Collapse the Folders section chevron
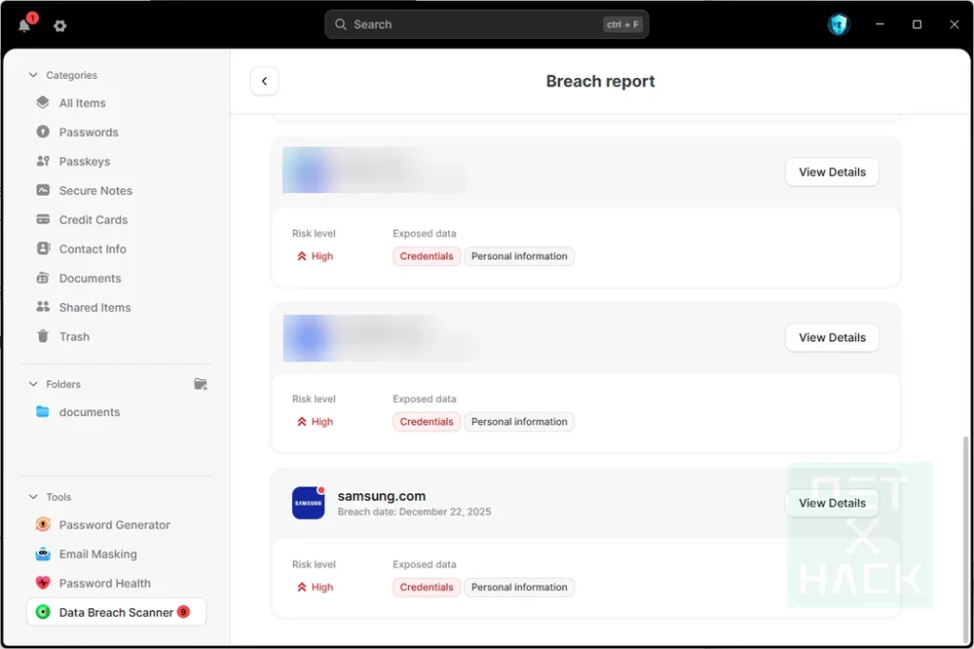 coord(34,384)
